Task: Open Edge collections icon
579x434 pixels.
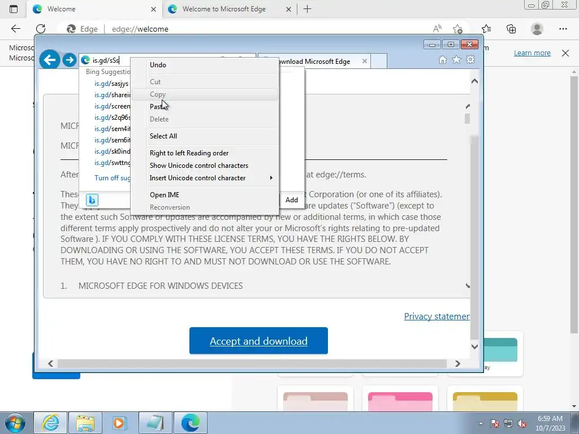Action: coord(511,29)
